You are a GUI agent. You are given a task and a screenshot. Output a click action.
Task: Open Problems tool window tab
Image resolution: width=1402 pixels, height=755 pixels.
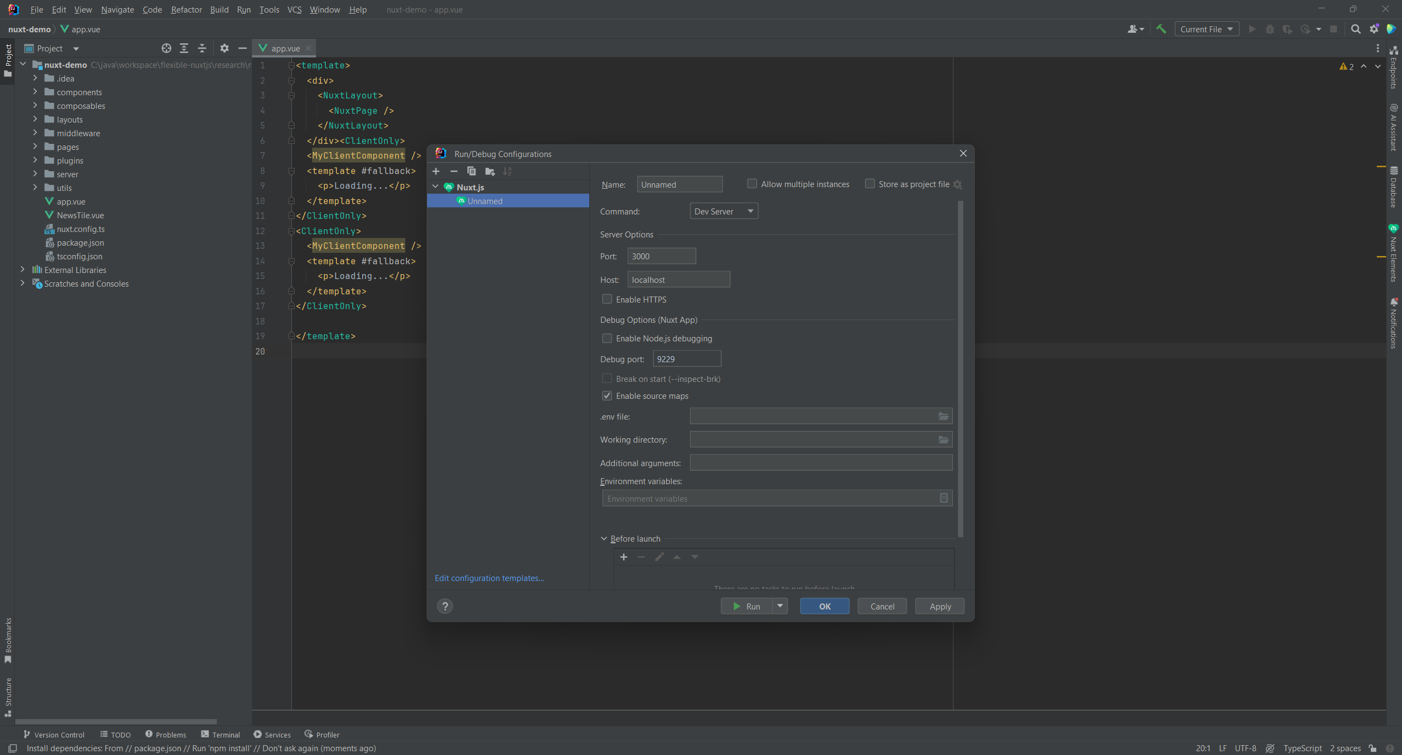165,735
